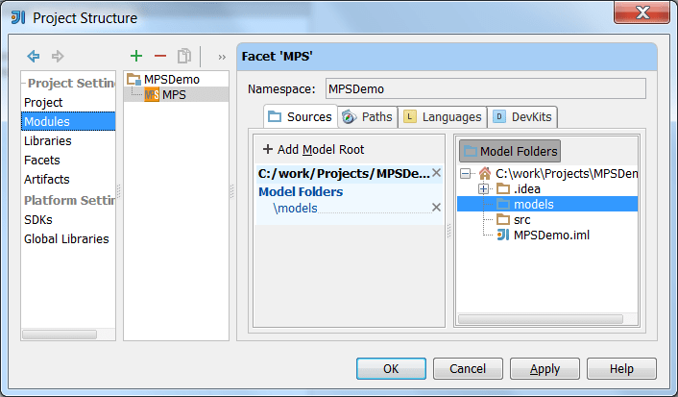Screen dimensions: 678x397
Task: Focus the Namespace input field
Action: pos(486,88)
